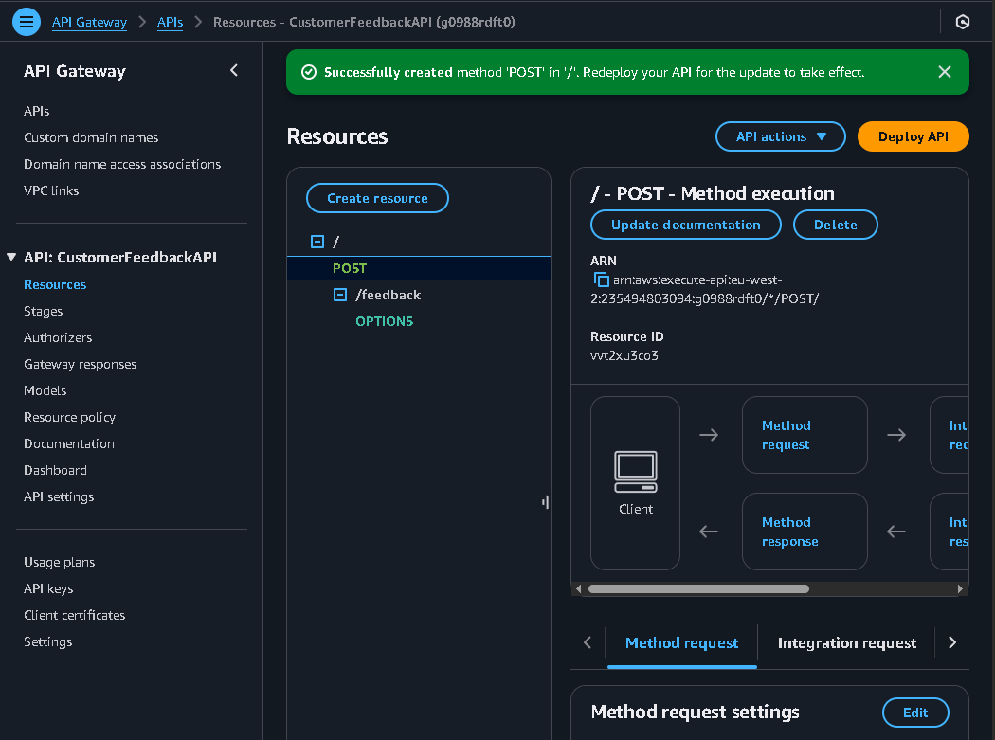Switch to the Method request tab
The height and width of the screenshot is (740, 995).
pyautogui.click(x=681, y=643)
